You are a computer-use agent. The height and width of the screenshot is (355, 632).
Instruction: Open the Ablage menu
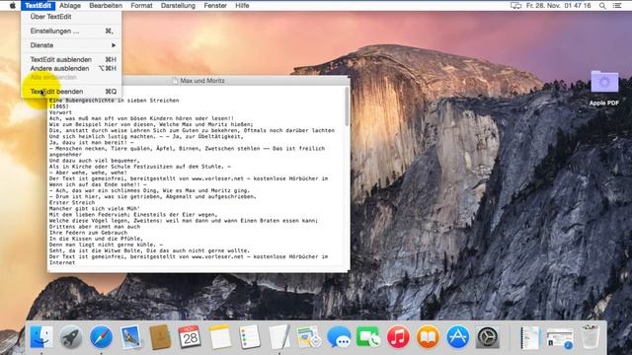70,6
